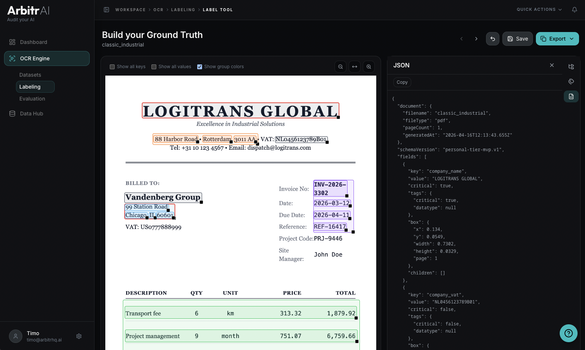Click the PRJ-9446 project code text

[328, 239]
